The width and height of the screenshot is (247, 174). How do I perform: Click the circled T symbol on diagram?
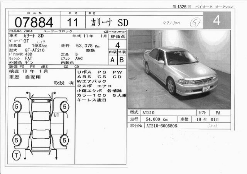[x=16, y=155]
